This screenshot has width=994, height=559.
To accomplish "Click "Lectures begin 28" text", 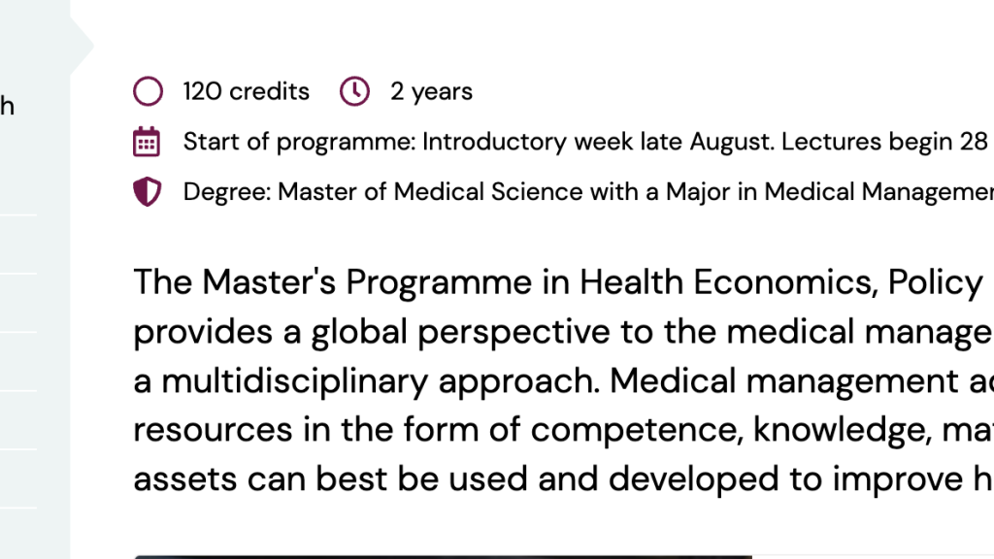I will pyautogui.click(x=884, y=142).
